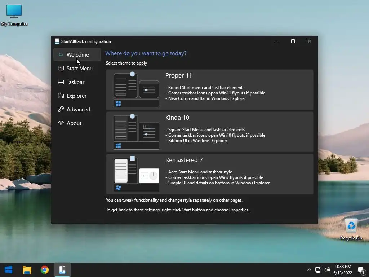Click the smiley icon next to Welcome
The height and width of the screenshot is (277, 369).
coord(61,54)
